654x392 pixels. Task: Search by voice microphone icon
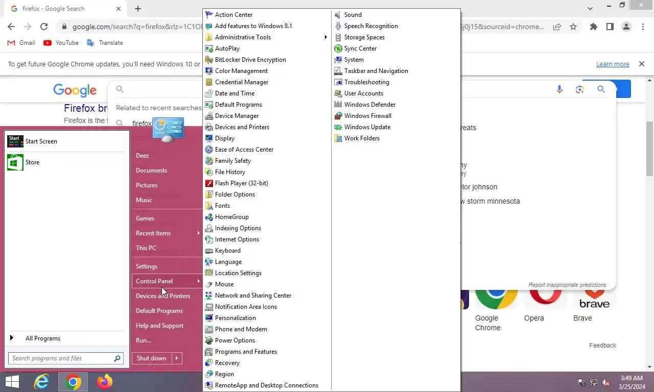(559, 89)
